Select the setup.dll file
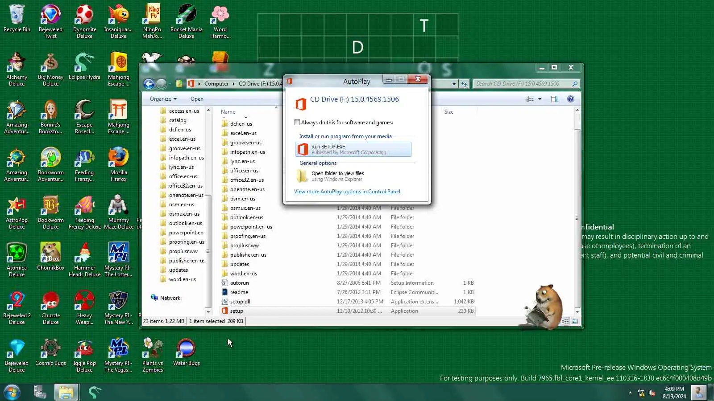Image resolution: width=714 pixels, height=401 pixels. pyautogui.click(x=240, y=302)
